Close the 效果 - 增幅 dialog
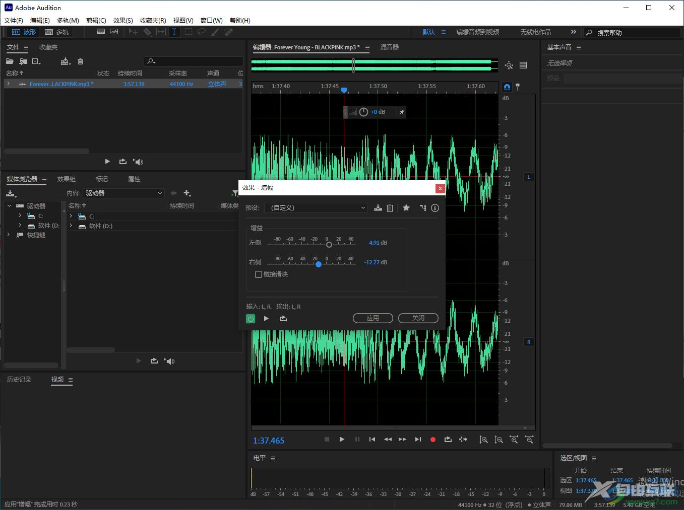This screenshot has width=684, height=510. [440, 188]
